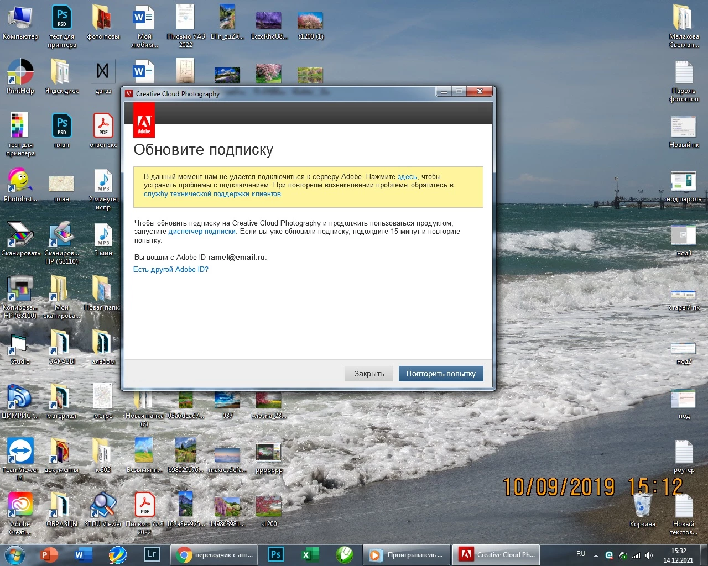Launch Word from the taskbar
The height and width of the screenshot is (566, 708).
click(x=82, y=554)
